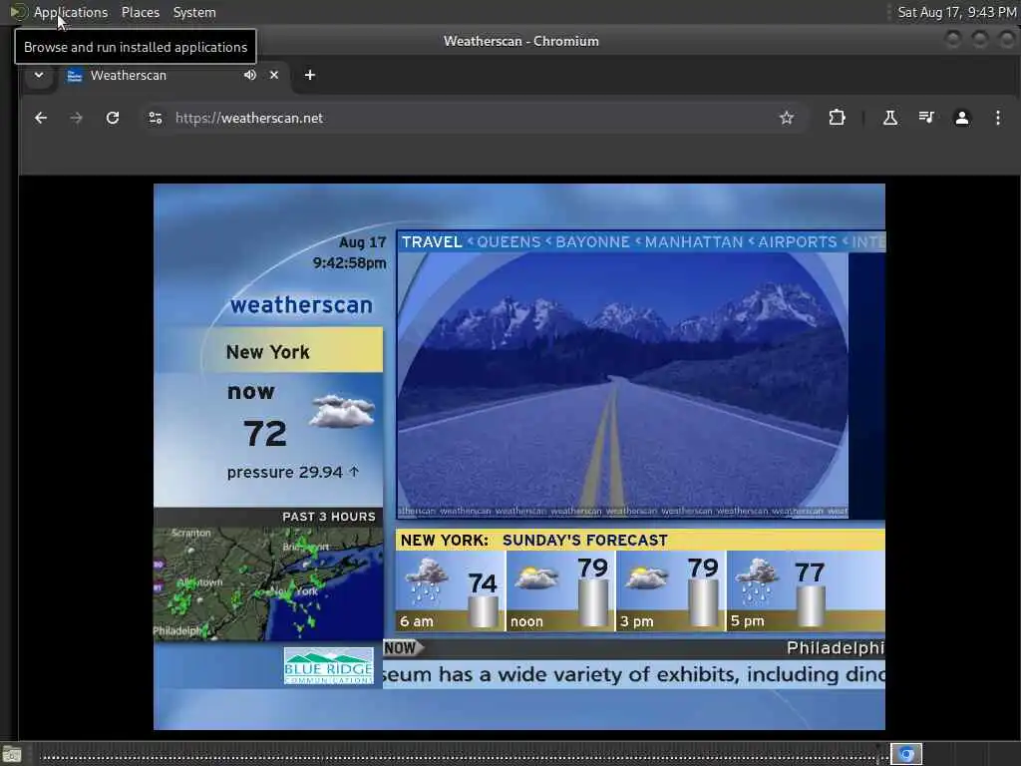Screen dimensions: 1021x766
Task: Close the Weatherscan tab
Action: (274, 75)
